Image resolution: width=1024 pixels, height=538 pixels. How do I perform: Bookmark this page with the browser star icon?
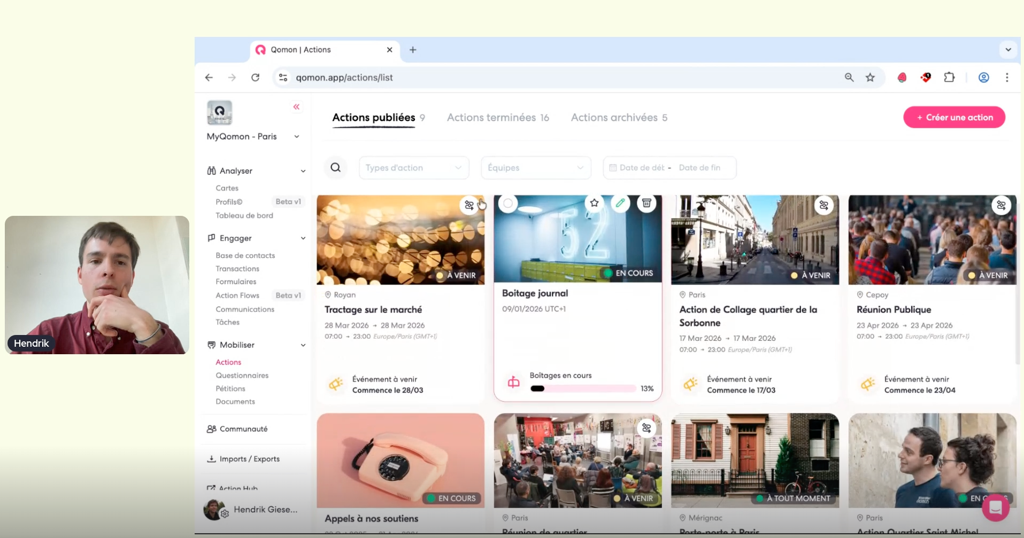point(870,77)
